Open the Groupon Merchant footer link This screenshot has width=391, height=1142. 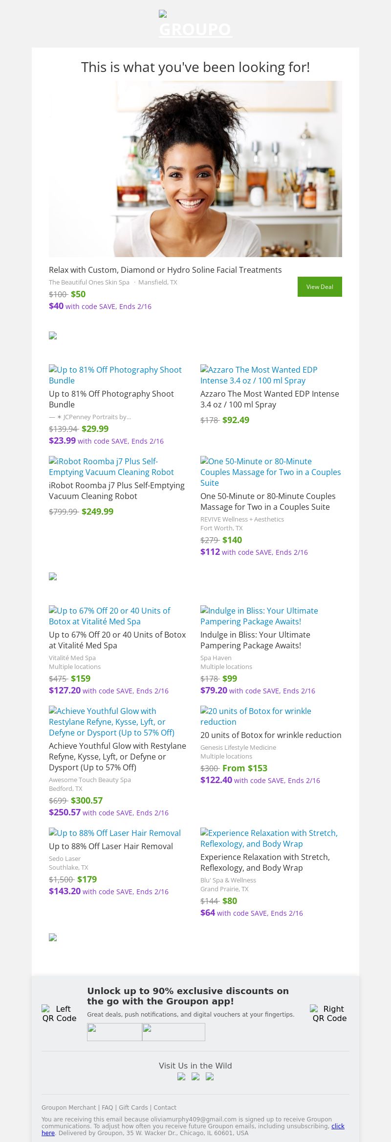68,1107
